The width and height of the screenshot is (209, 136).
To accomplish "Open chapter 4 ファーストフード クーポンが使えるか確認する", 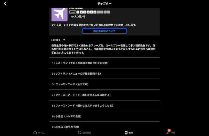I will [104, 95].
